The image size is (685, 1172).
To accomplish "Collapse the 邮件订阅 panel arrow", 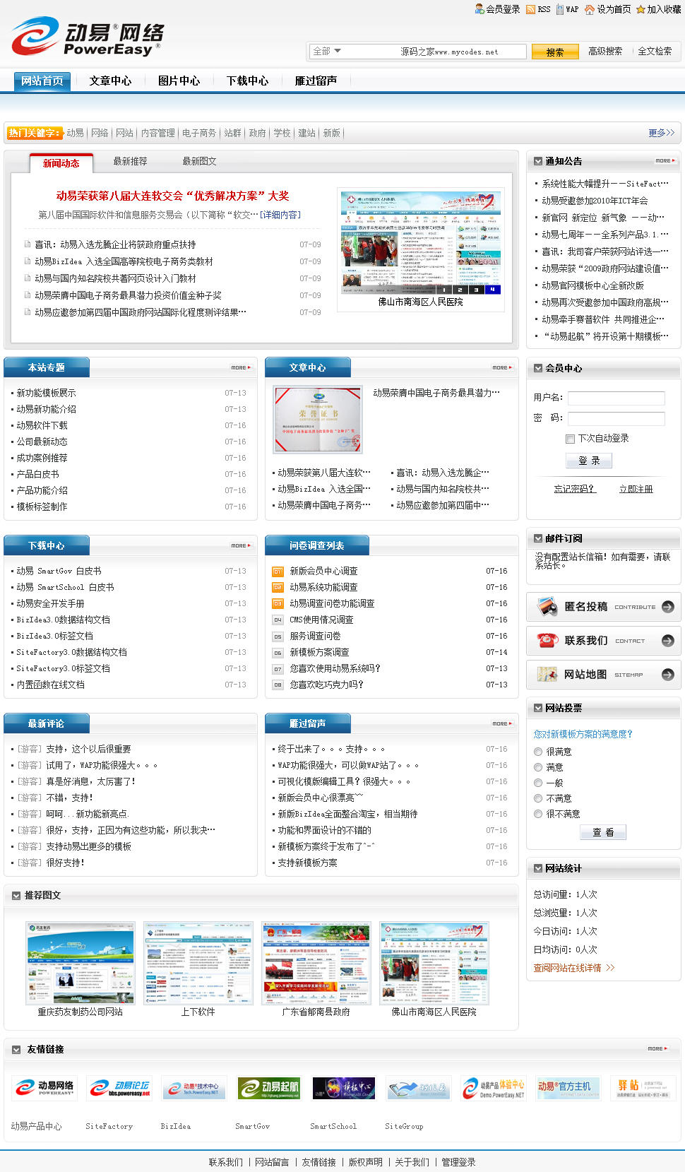I will point(538,538).
